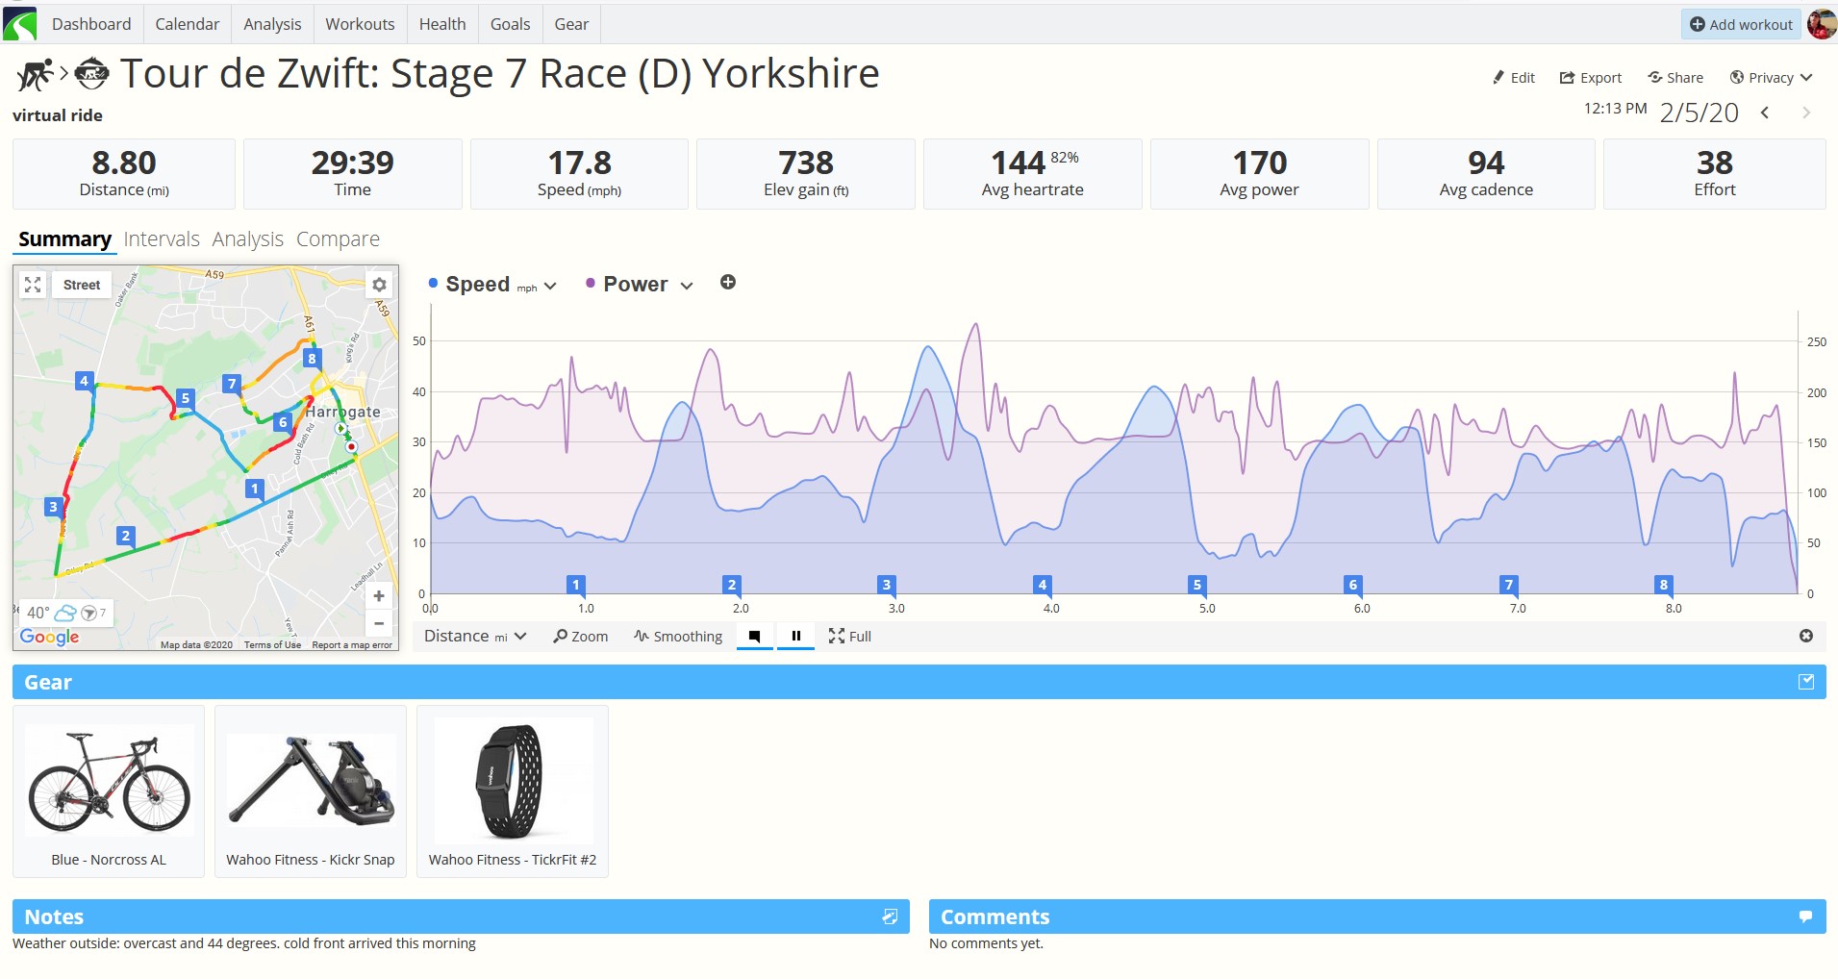Image resolution: width=1838 pixels, height=979 pixels.
Task: Toggle Speed series blue dot
Action: pos(433,283)
